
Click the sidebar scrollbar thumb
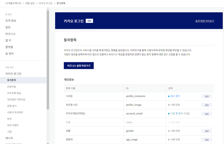coord(48,60)
